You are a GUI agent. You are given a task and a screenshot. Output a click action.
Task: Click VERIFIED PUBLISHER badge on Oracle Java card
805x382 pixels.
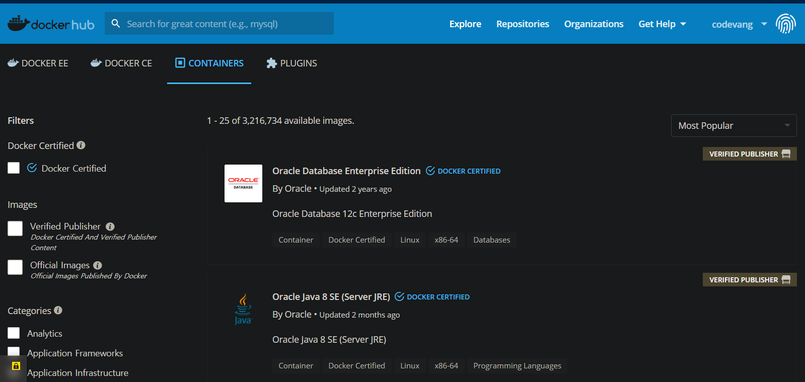pyautogui.click(x=750, y=280)
